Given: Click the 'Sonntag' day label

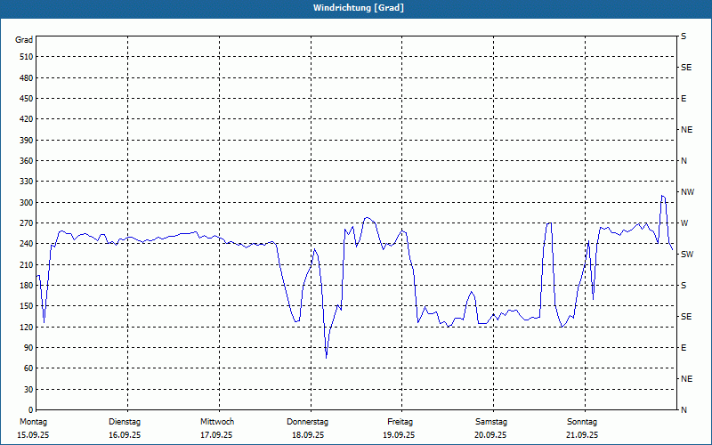Looking at the screenshot, I should click(582, 422).
